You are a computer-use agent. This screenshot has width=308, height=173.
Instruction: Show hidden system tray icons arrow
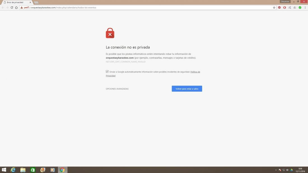coord(276,170)
